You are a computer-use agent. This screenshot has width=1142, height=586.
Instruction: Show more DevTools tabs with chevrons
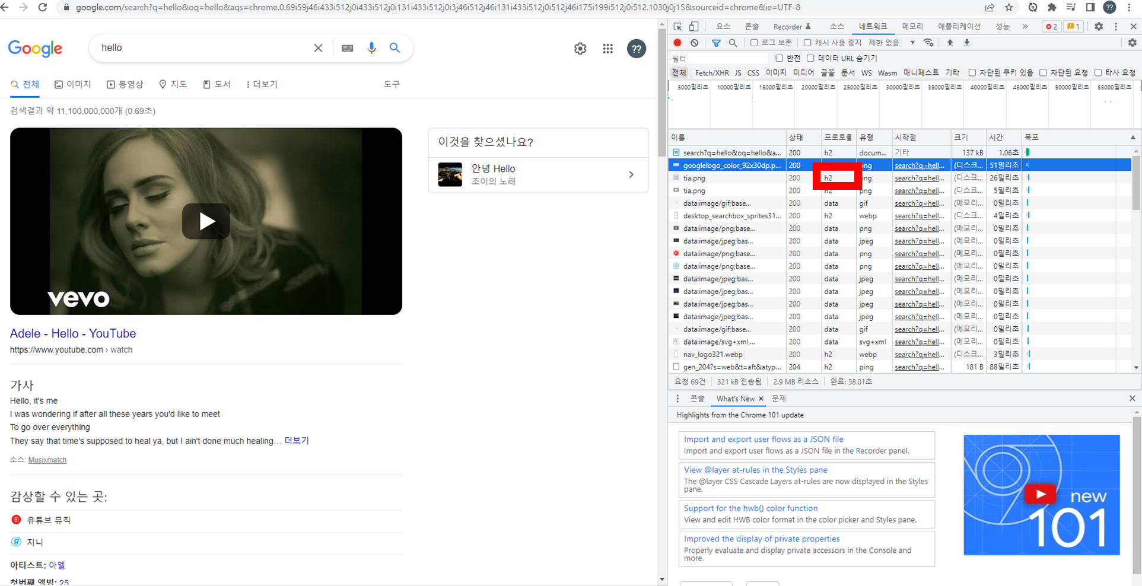pyautogui.click(x=1025, y=27)
